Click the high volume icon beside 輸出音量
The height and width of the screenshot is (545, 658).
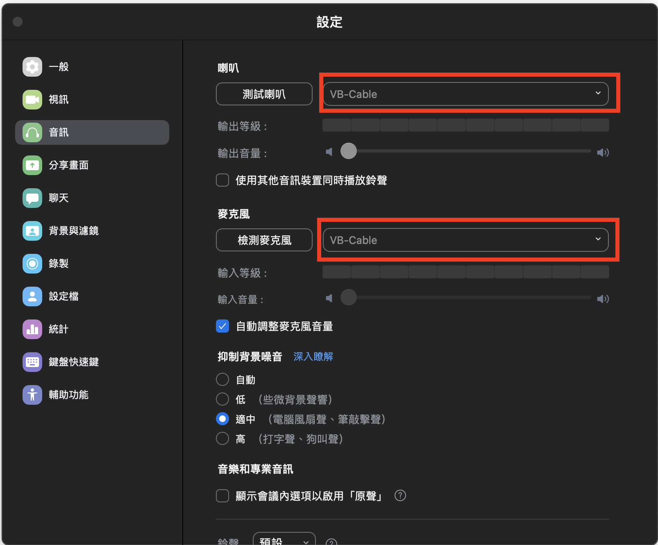point(603,153)
